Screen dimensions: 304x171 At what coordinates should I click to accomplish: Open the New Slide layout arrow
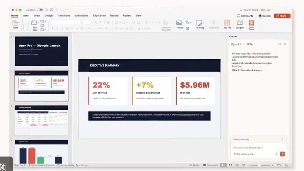(39, 23)
